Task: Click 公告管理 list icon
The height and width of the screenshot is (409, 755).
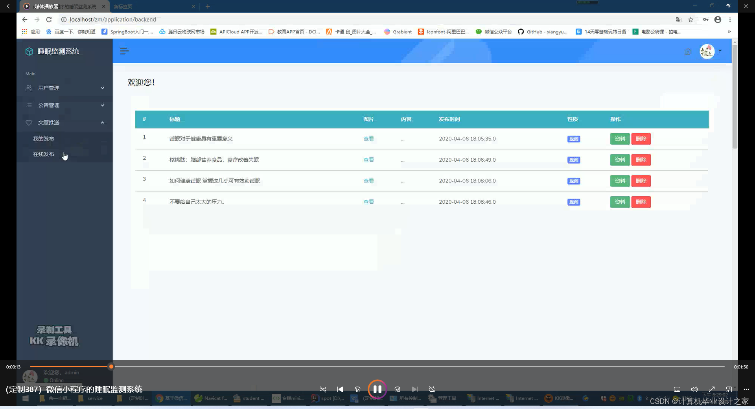Action: pos(29,105)
